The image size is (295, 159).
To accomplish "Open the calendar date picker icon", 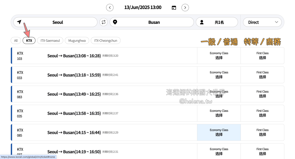I will tap(174, 8).
